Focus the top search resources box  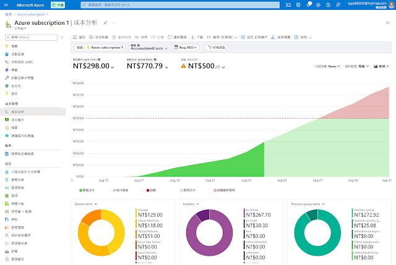tap(180, 5)
